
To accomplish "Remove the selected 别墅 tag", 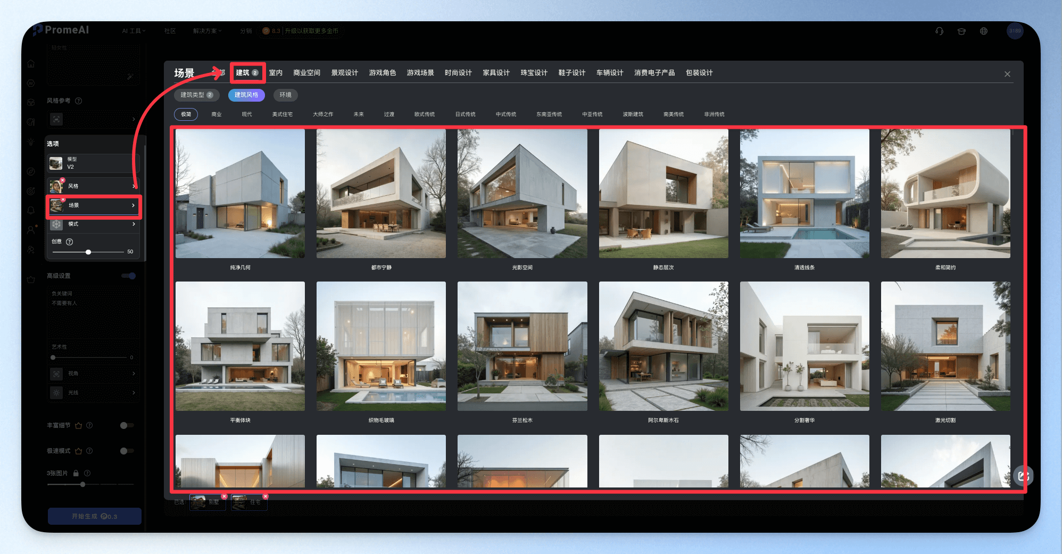I will tap(224, 496).
